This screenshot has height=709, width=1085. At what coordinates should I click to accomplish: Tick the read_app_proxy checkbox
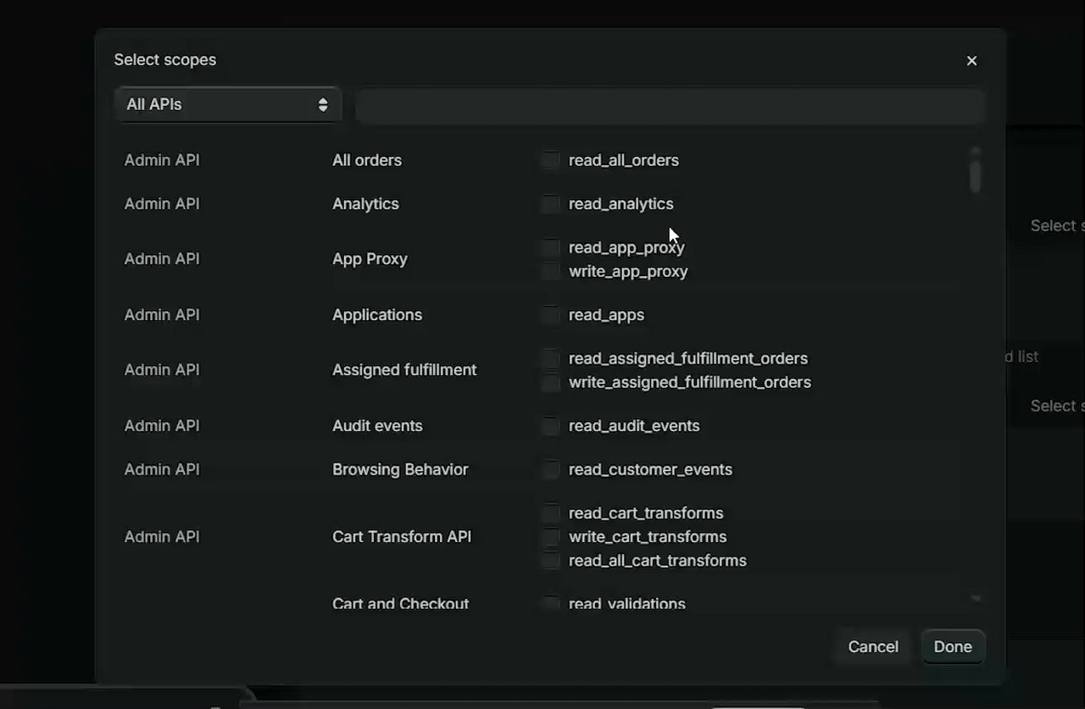(x=551, y=247)
